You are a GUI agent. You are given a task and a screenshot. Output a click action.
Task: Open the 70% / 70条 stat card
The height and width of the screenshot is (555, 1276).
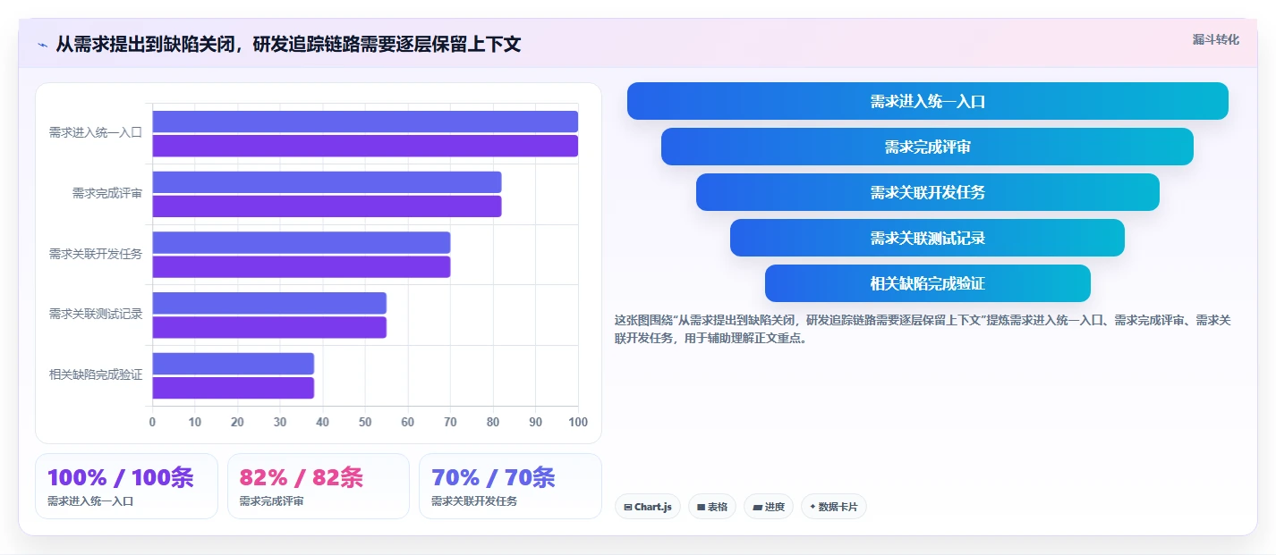point(510,486)
